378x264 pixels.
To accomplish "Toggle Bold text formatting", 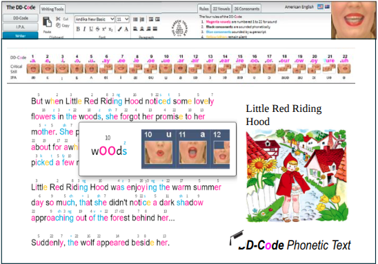I will coord(78,29).
